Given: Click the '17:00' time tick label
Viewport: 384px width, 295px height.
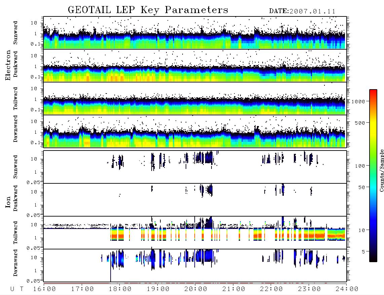Looking at the screenshot, I should [x=82, y=289].
